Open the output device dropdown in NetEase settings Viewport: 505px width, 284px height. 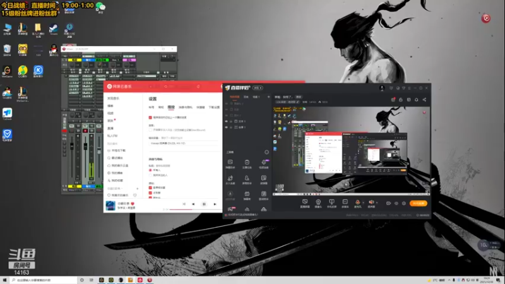pyautogui.click(x=182, y=143)
